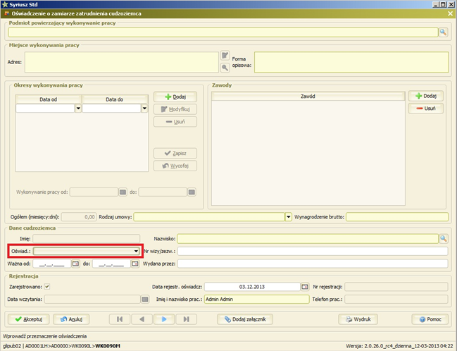Close the Oświadczenie form with X

point(450,13)
